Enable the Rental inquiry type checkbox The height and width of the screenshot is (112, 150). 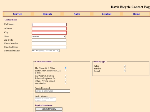tap(125, 71)
